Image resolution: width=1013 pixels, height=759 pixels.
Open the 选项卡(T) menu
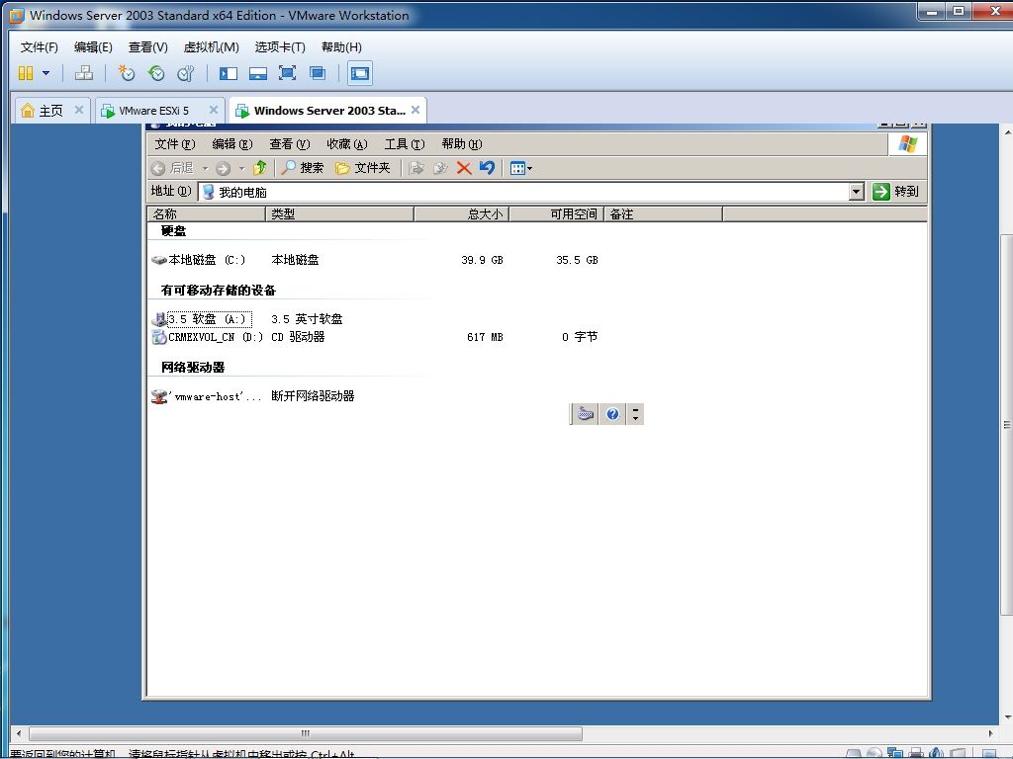[x=280, y=47]
